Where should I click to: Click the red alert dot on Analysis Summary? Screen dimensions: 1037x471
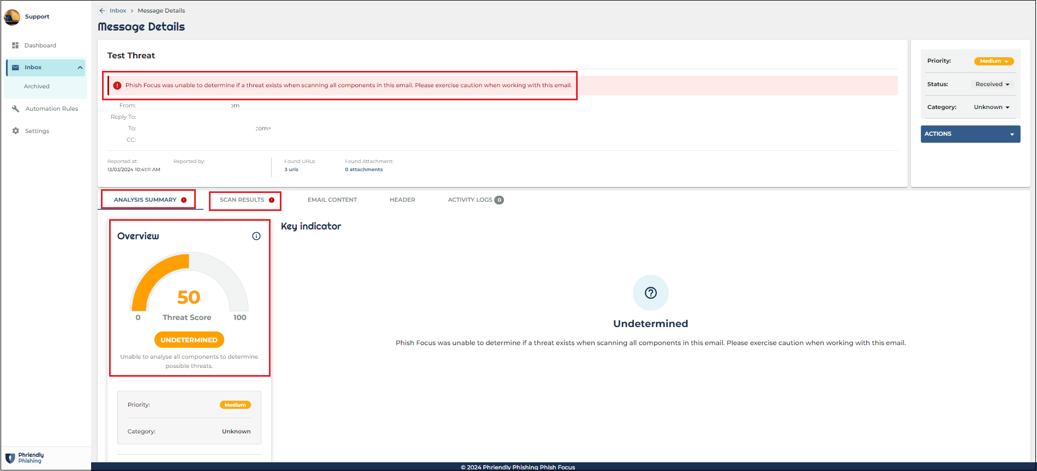[x=184, y=200]
